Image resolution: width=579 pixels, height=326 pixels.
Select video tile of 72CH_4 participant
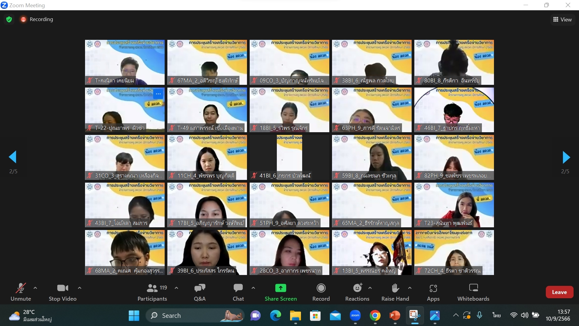tap(454, 252)
